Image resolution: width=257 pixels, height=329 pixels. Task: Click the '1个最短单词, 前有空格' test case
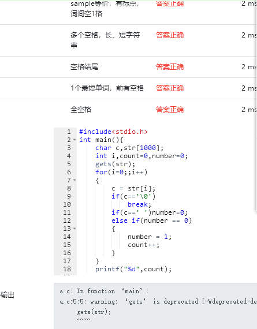(x=107, y=88)
